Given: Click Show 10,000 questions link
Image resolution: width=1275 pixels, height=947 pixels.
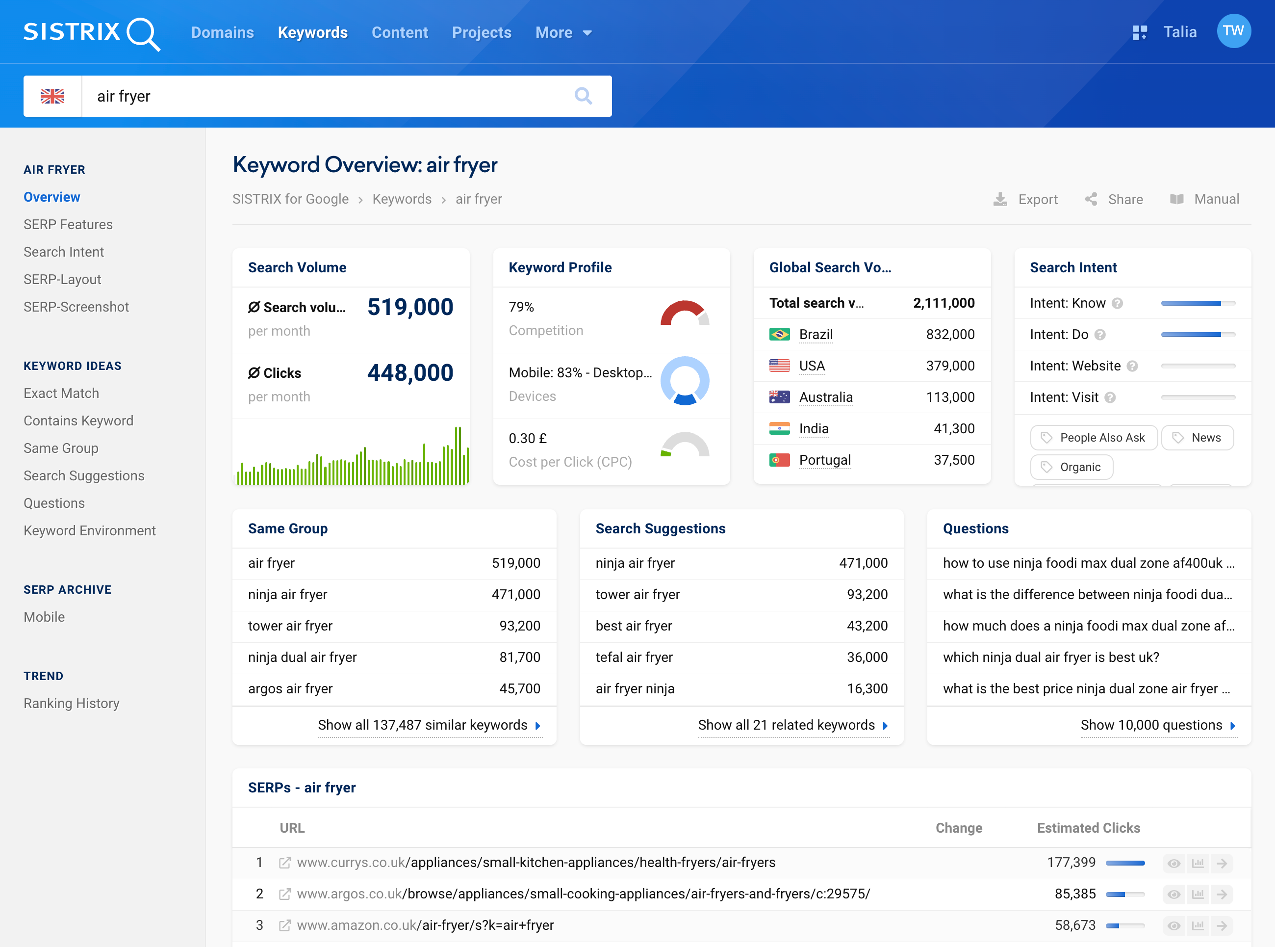Looking at the screenshot, I should (x=1158, y=725).
